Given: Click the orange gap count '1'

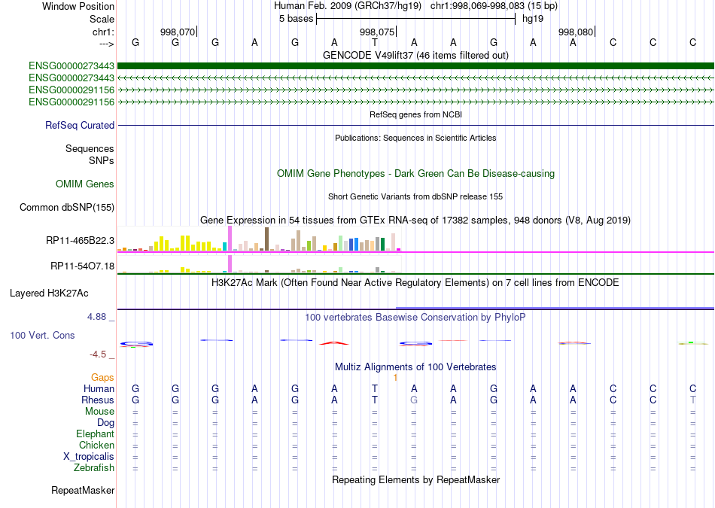Looking at the screenshot, I should pyautogui.click(x=395, y=378).
